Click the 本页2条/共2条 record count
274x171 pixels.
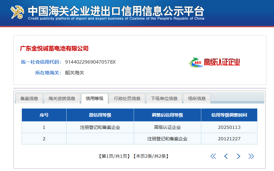click(x=151, y=156)
